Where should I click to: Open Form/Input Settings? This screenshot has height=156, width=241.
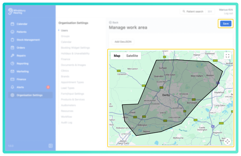[72, 94]
